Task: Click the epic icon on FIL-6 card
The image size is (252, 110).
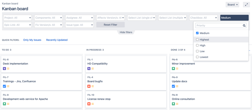Action: [4, 69]
